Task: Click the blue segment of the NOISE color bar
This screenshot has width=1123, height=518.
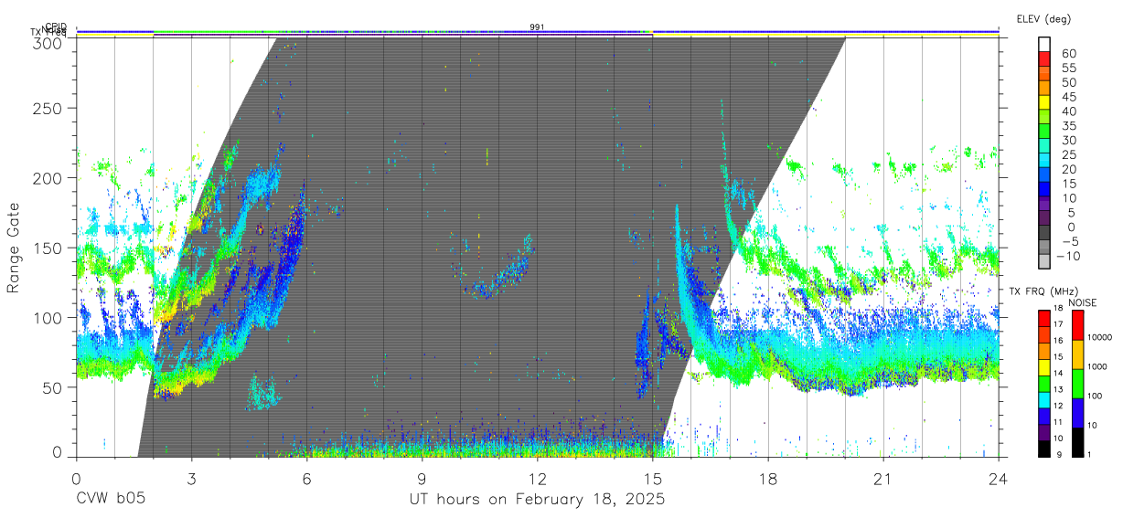Action: (1076, 412)
